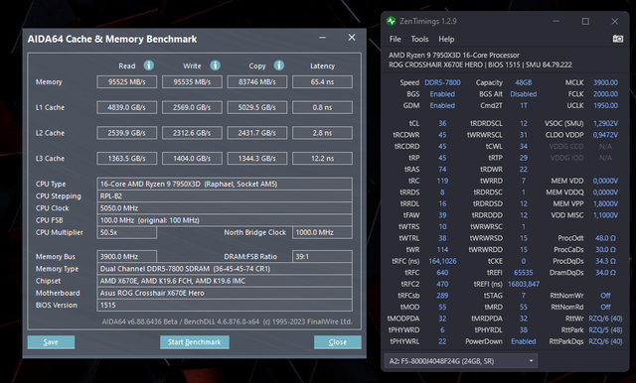Screen dimensions: 636x383
Task: Click the ZenTimings app logo icon
Action: [x=391, y=21]
